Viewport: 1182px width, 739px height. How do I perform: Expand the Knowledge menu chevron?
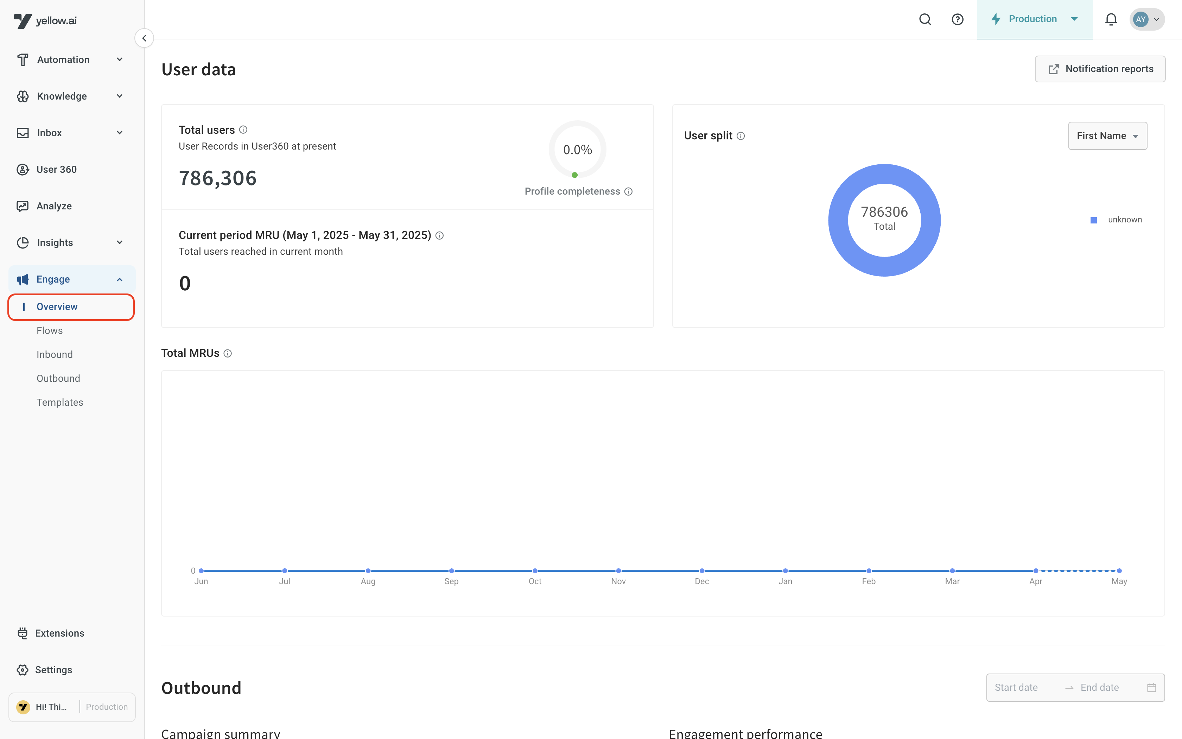pyautogui.click(x=120, y=96)
